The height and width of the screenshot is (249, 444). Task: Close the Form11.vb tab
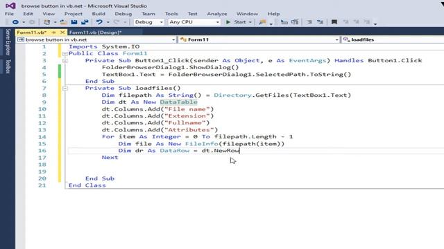click(62, 33)
